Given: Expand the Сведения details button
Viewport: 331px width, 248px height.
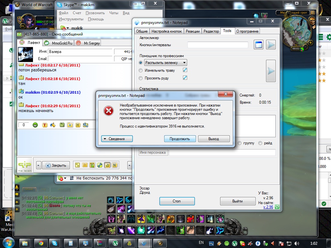Looking at the screenshot, I should (117, 139).
